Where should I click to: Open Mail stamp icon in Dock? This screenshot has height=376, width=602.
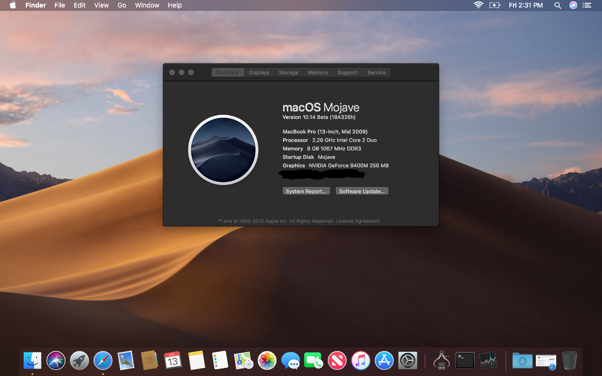tap(126, 360)
